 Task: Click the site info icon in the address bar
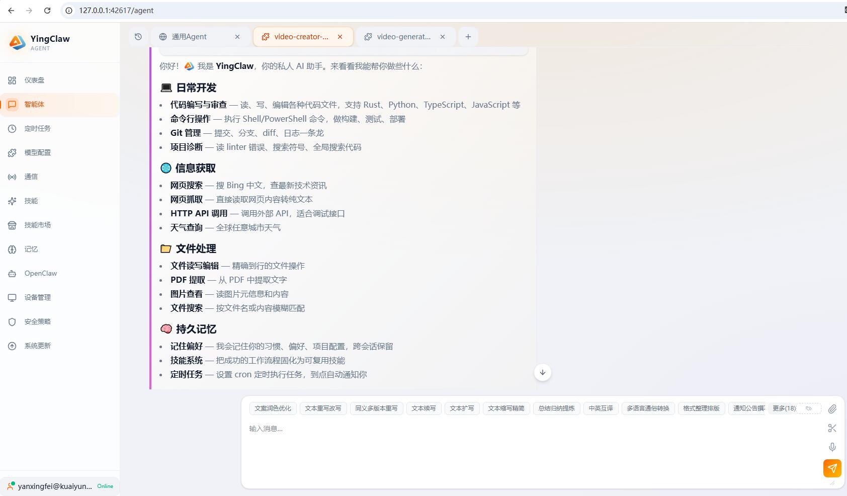(x=69, y=10)
